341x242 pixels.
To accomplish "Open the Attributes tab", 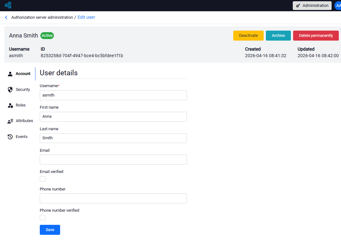I will 20,121.
